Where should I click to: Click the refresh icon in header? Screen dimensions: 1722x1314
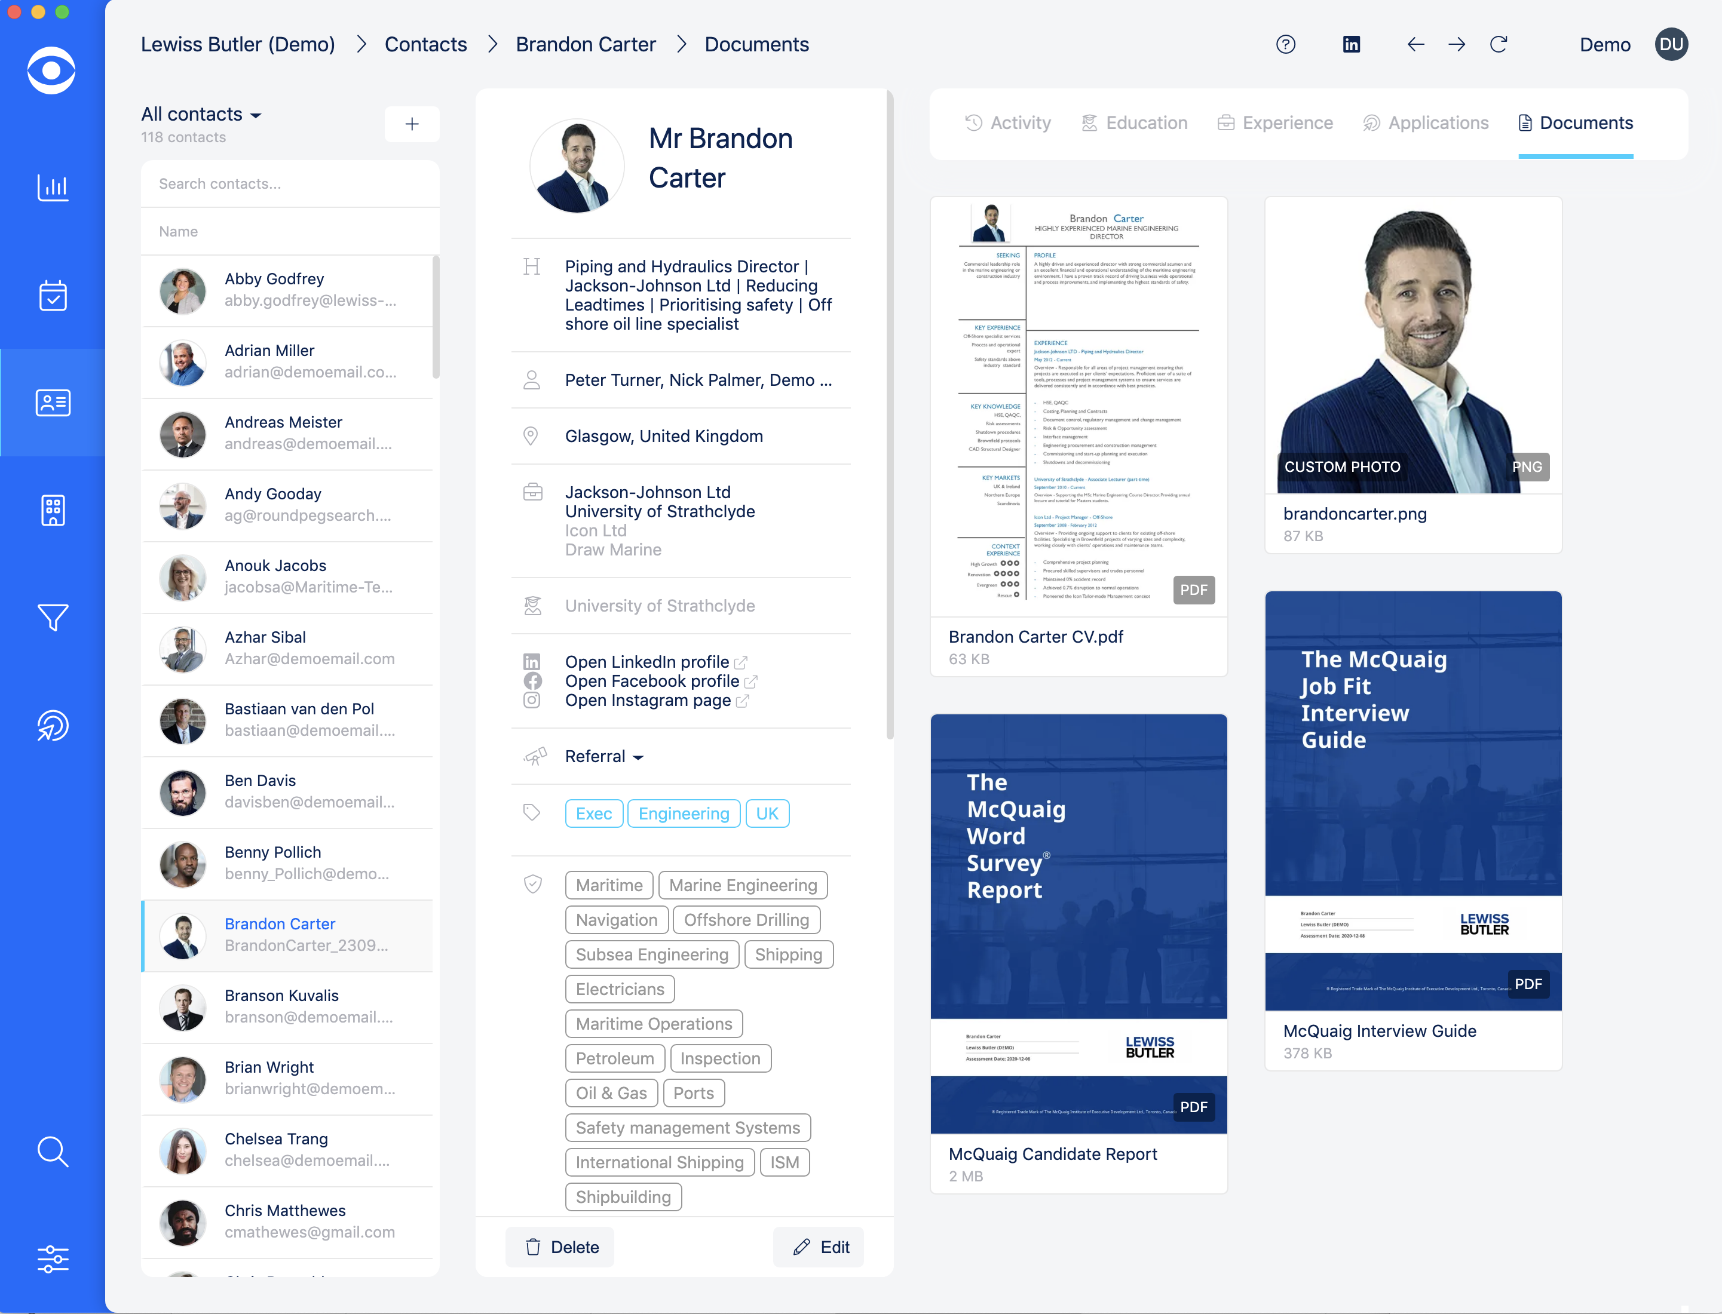point(1499,45)
